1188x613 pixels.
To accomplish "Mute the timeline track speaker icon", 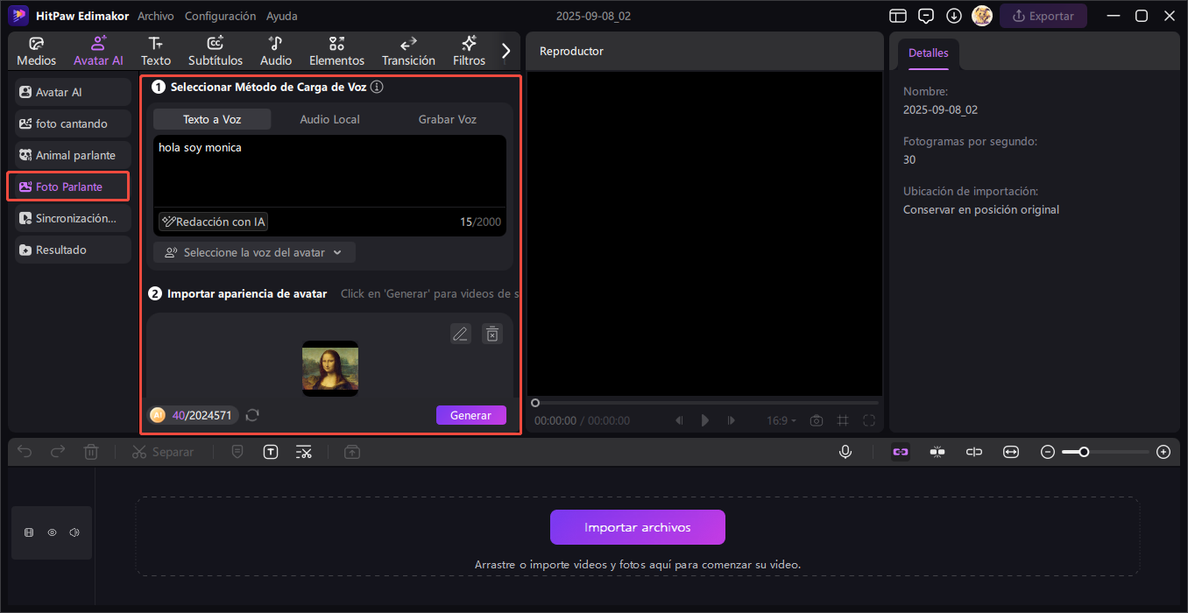I will (74, 532).
